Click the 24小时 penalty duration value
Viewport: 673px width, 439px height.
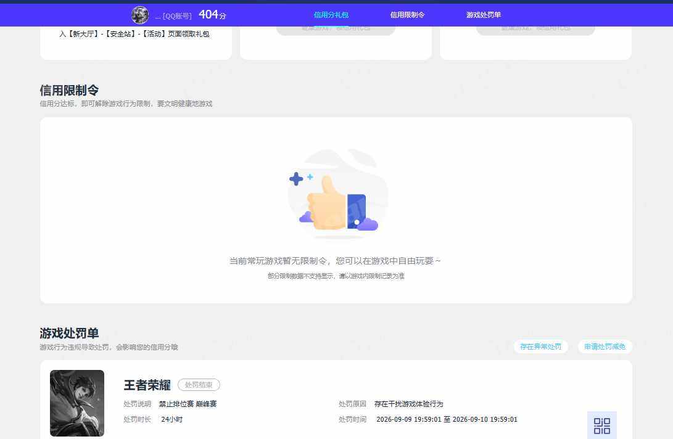click(x=171, y=419)
